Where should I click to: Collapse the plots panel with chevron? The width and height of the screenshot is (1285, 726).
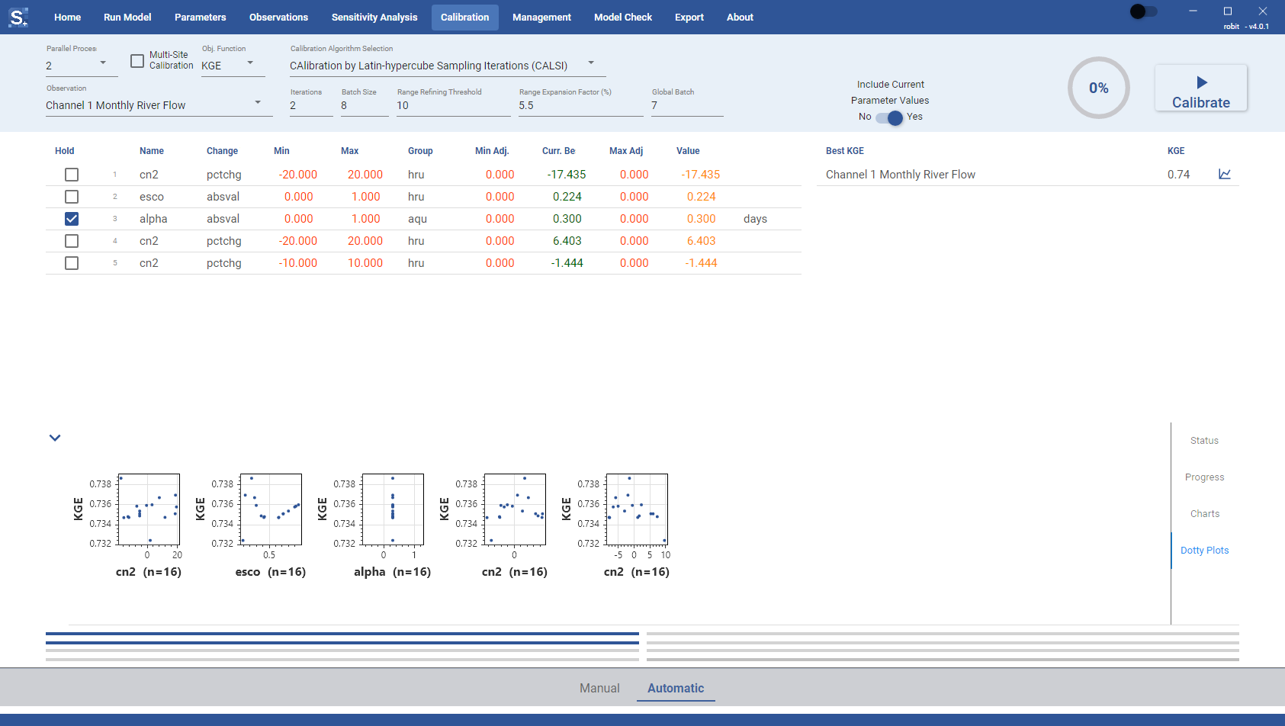click(55, 438)
